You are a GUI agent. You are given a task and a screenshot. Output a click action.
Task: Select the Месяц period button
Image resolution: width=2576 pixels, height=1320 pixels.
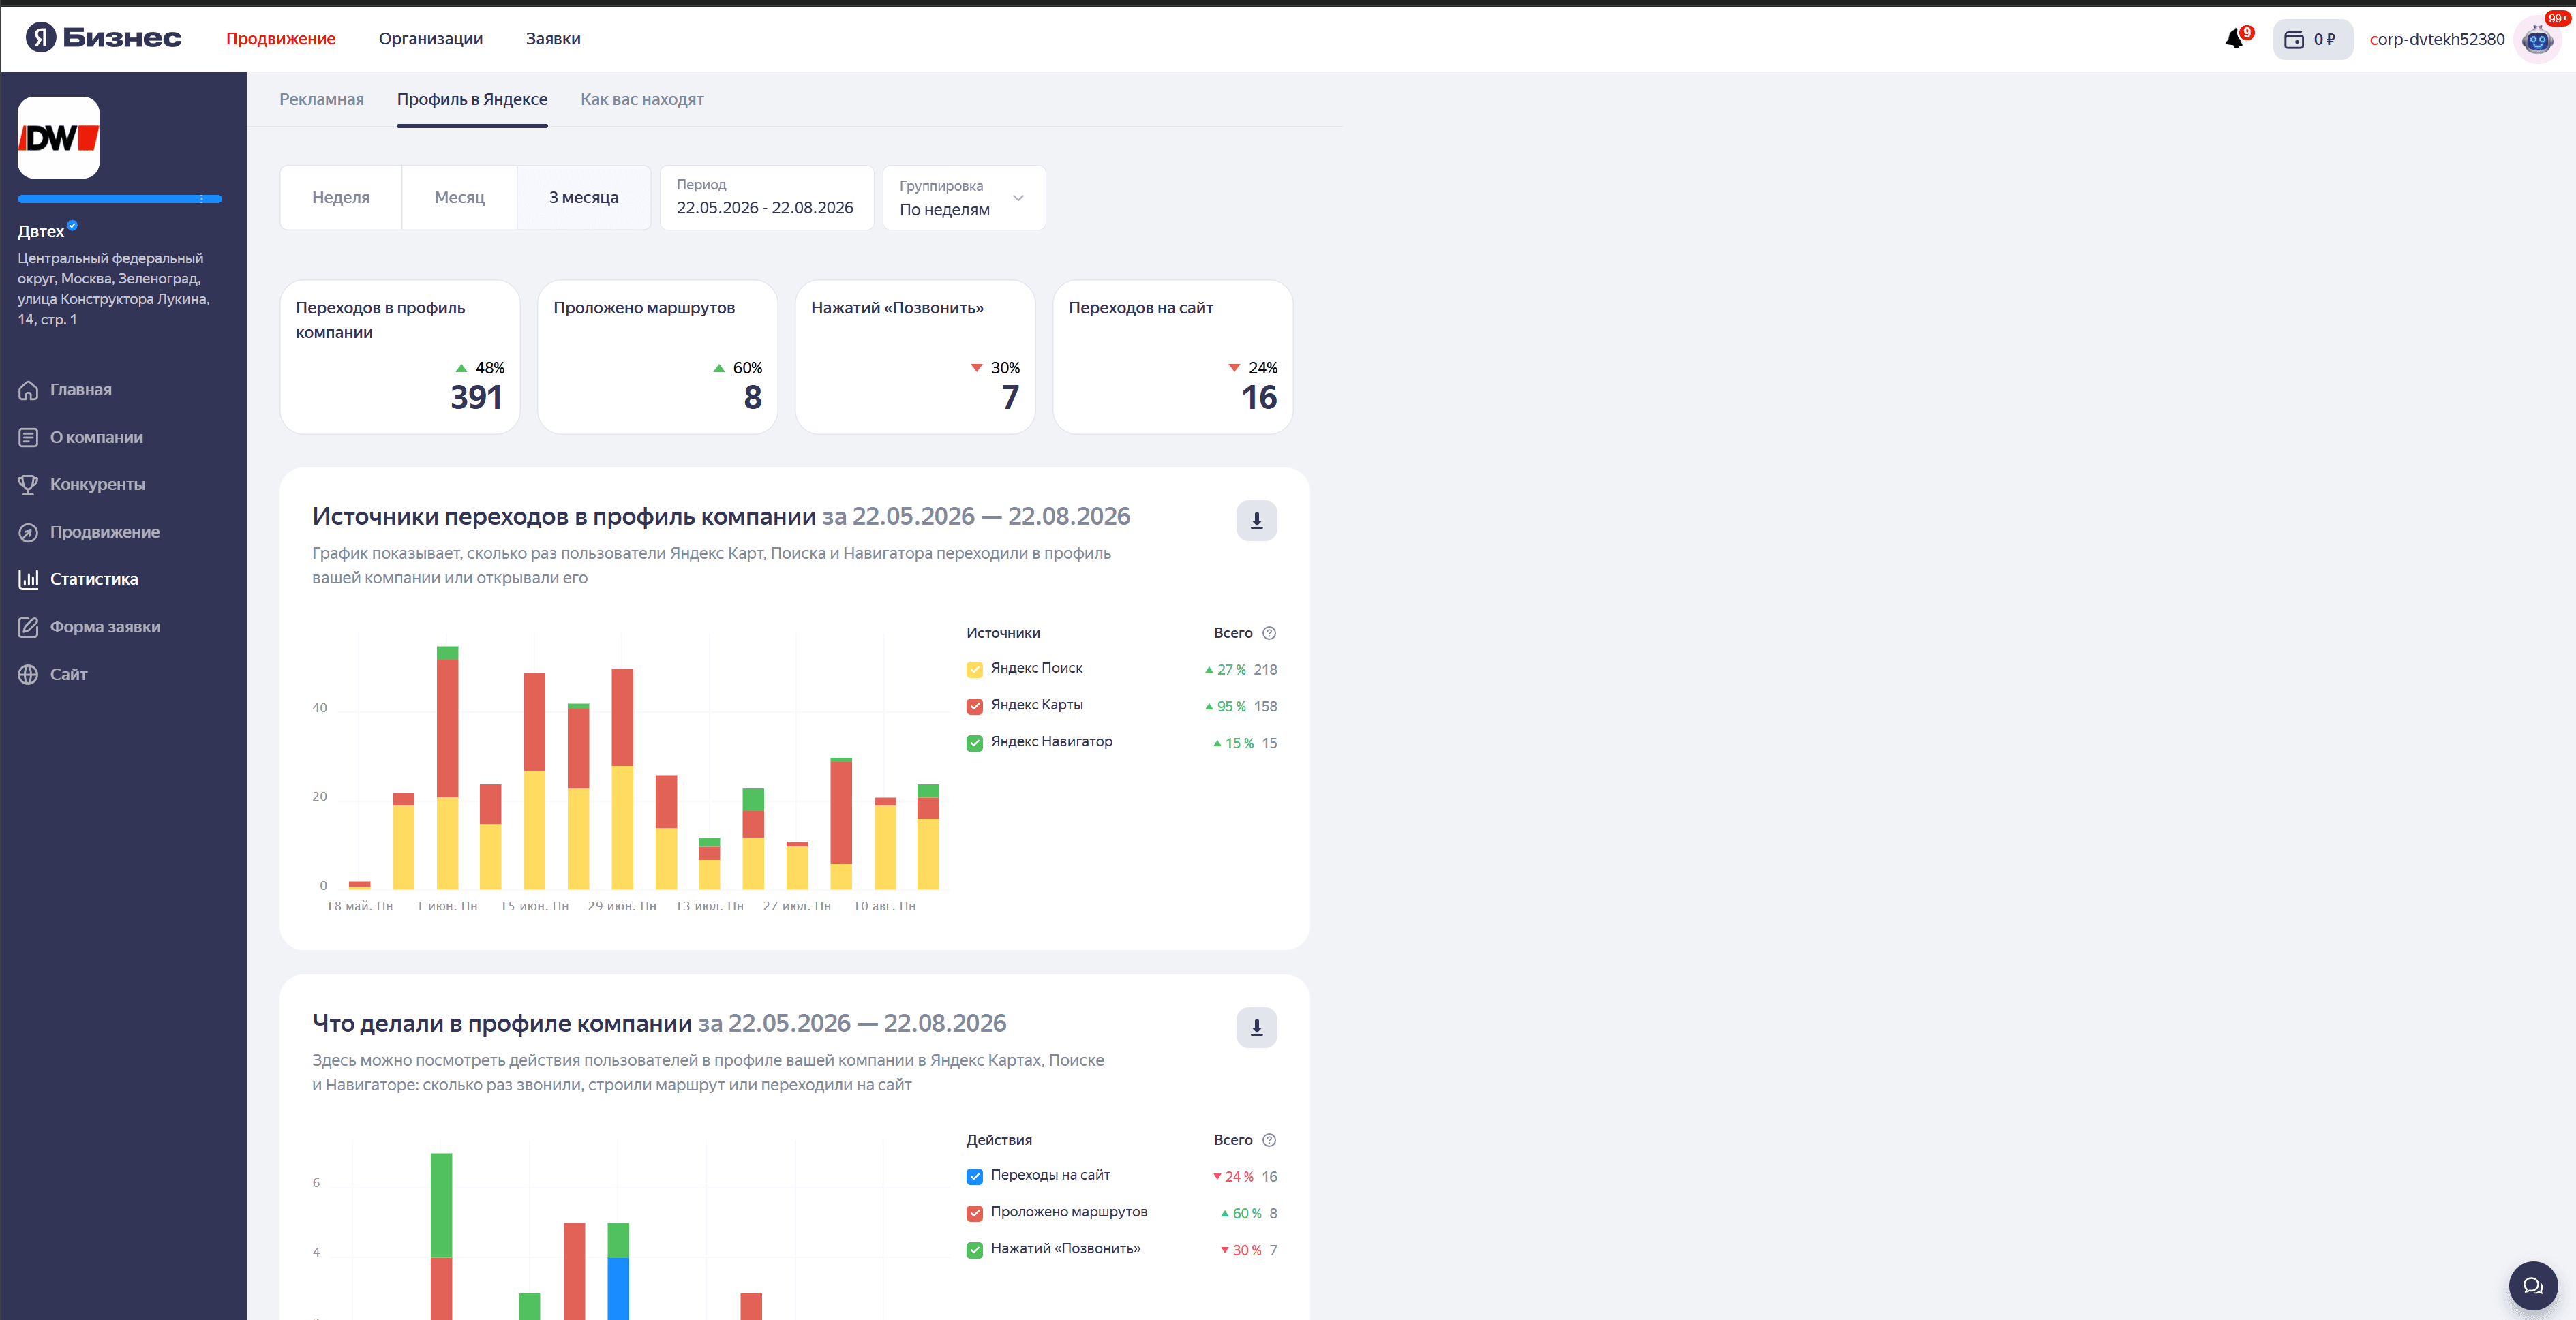pos(459,198)
